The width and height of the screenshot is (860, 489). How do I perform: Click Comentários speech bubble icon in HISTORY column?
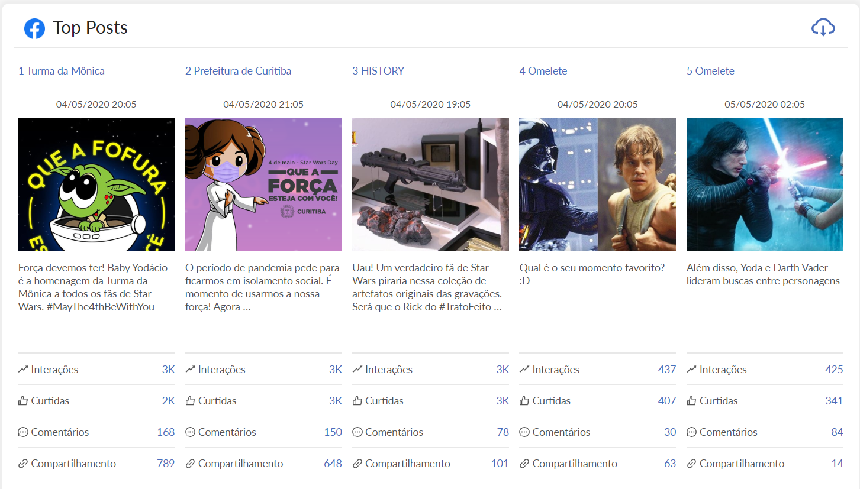tap(357, 432)
